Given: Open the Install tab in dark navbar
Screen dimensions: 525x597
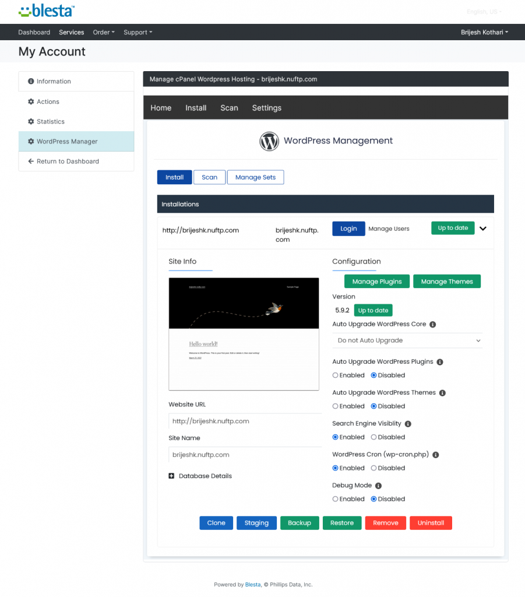Looking at the screenshot, I should pos(196,108).
